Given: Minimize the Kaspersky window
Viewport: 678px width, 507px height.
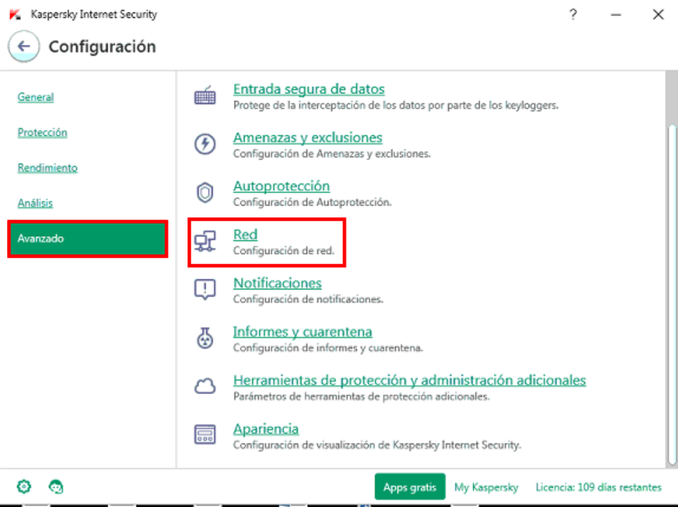Looking at the screenshot, I should click(x=616, y=14).
